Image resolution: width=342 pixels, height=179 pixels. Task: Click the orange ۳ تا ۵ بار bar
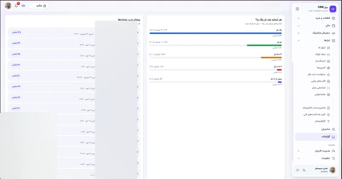click(271, 58)
